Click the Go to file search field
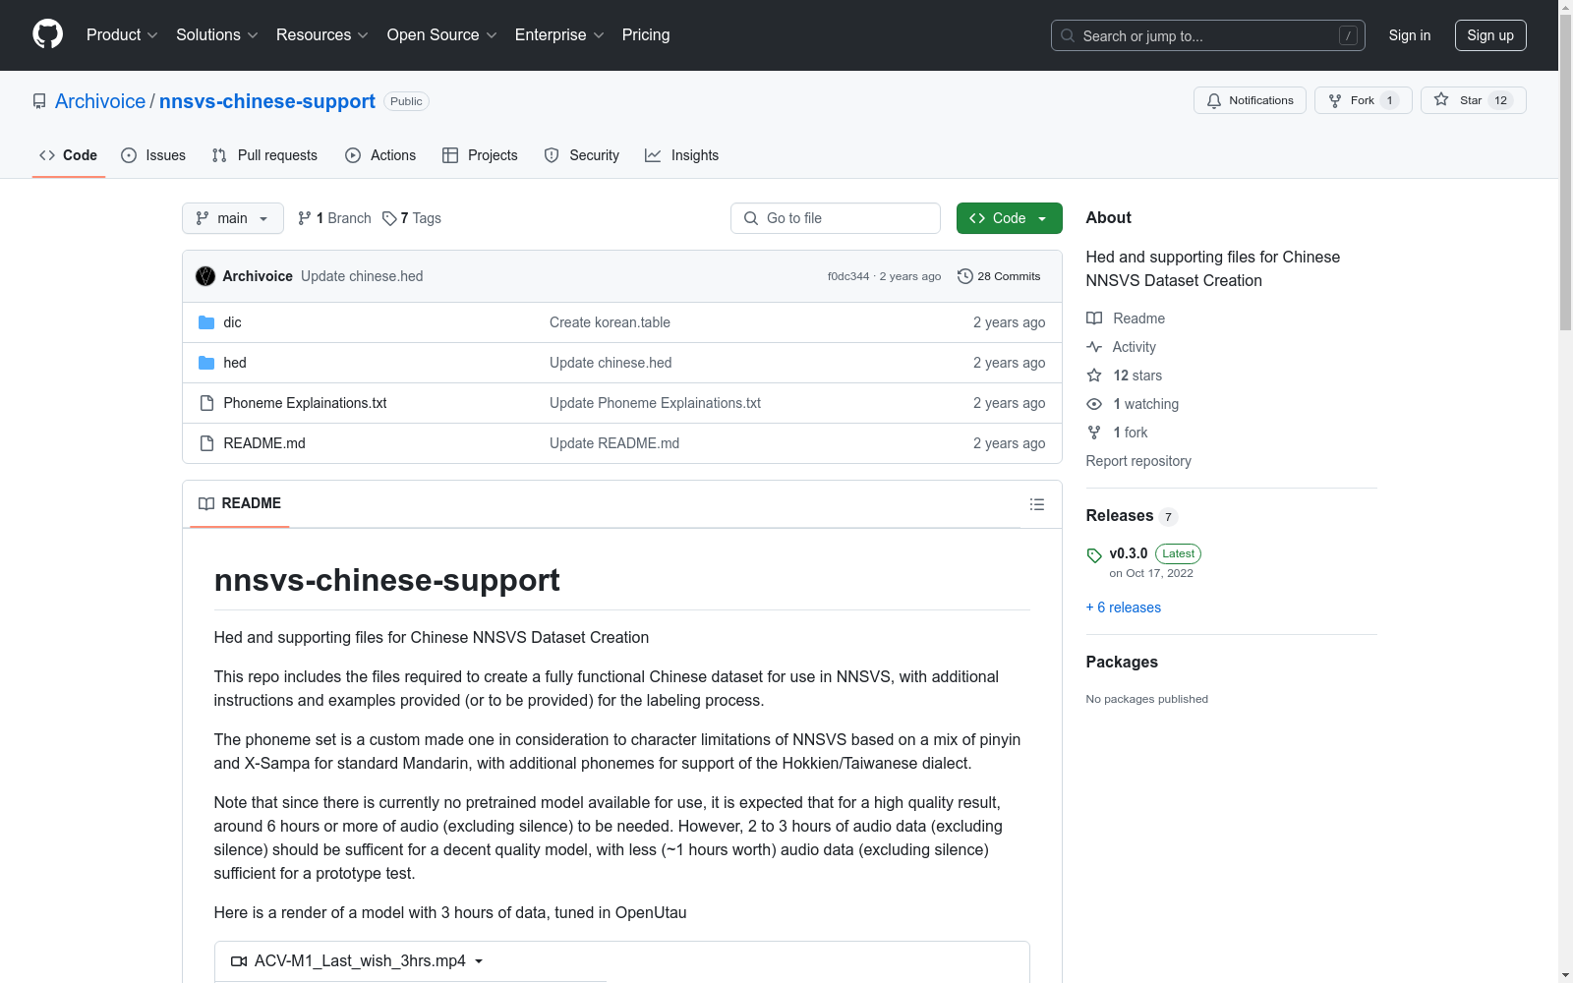This screenshot has width=1573, height=983. coord(836,218)
